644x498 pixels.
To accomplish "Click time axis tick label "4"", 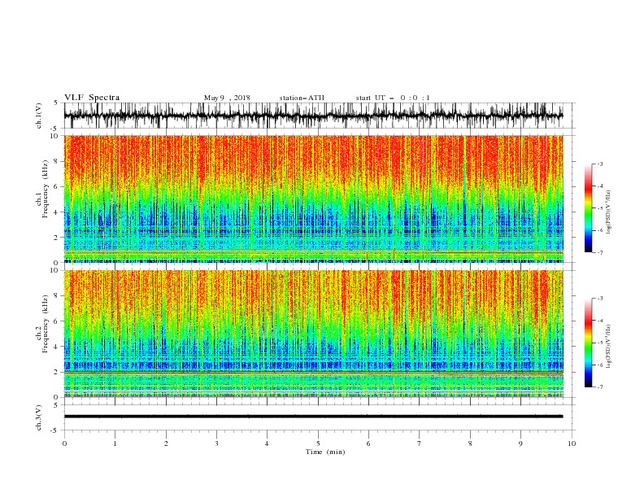I will point(267,443).
